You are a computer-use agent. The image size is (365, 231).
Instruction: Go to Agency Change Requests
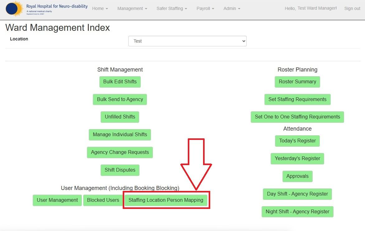120,152
